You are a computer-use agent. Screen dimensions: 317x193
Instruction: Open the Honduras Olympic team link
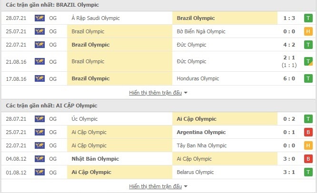point(198,78)
